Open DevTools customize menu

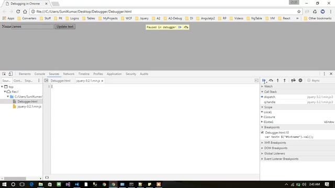coord(325,74)
